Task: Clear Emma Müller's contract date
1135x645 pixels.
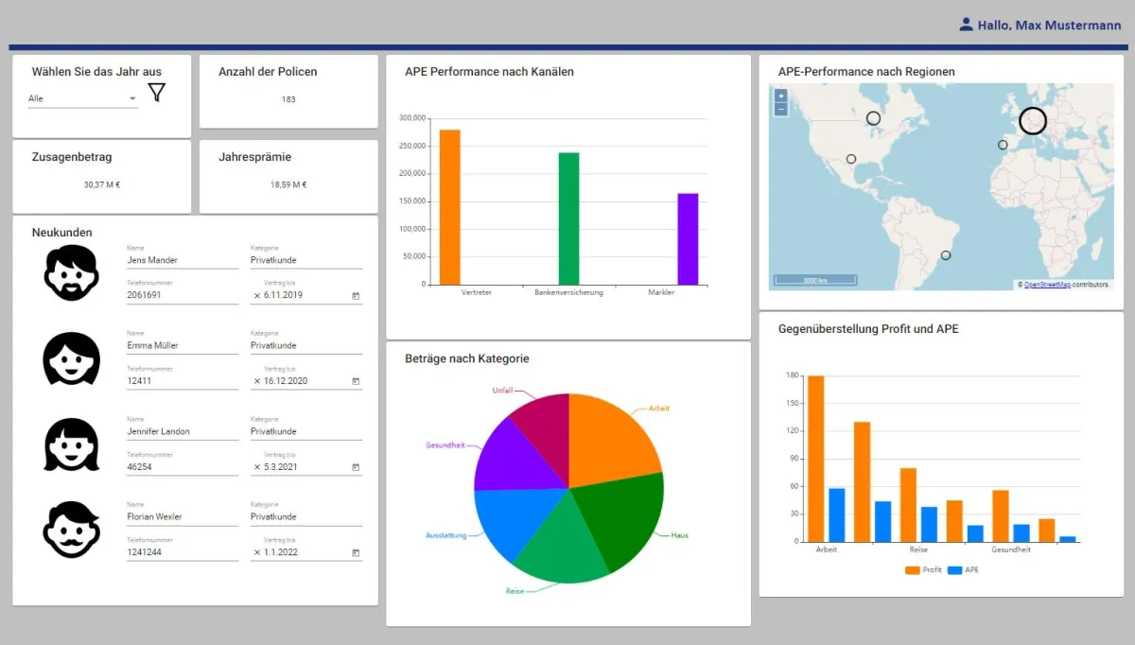Action: [x=257, y=381]
